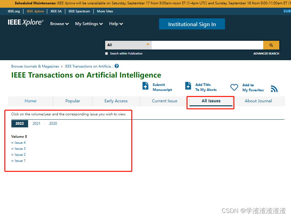This screenshot has width=291, height=217.
Task: Open the ADVANCED SEARCH link
Action: pos(266,53)
